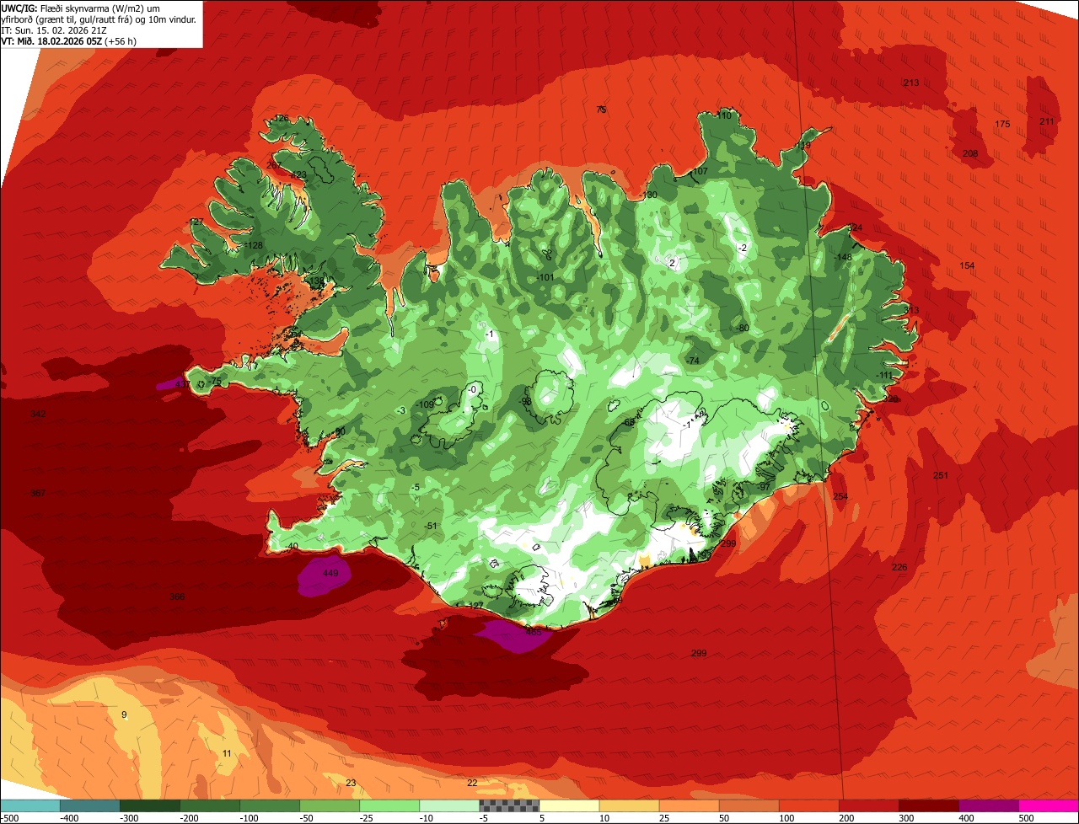Click the map value -111 in the Eastfjords
The width and height of the screenshot is (1079, 824).
tap(883, 375)
